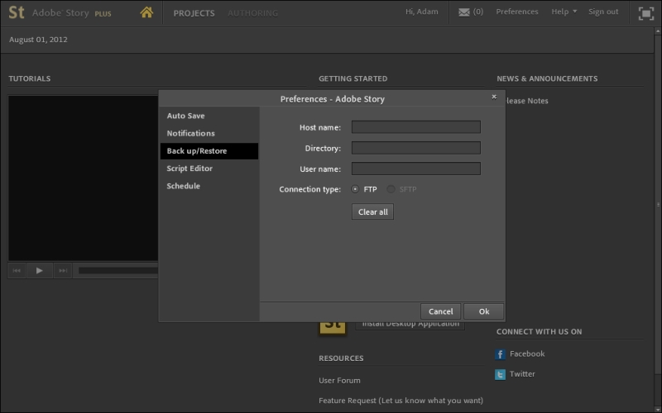Skip to previous tutorial track

tap(17, 271)
